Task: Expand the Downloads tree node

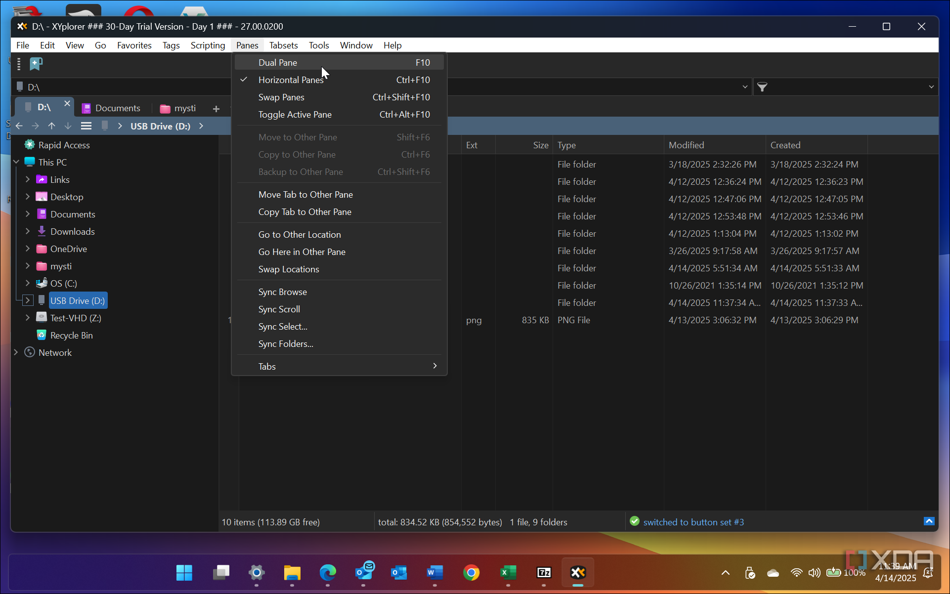Action: point(28,231)
